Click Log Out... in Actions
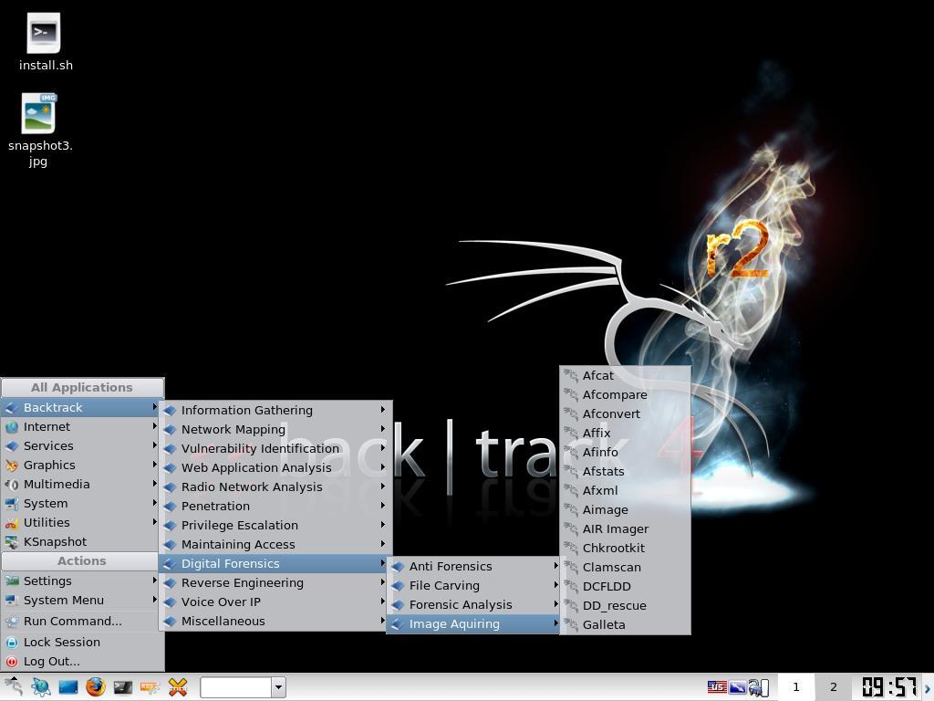This screenshot has width=934, height=701. [51, 661]
